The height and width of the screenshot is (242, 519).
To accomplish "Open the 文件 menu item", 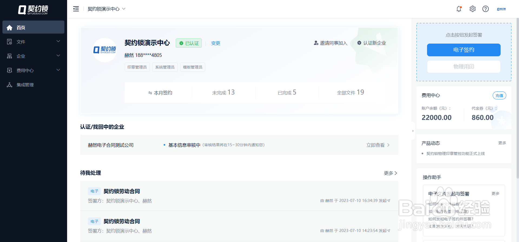I will coord(33,42).
